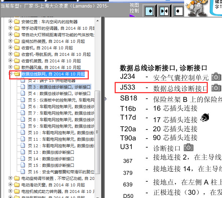The width and height of the screenshot is (222, 198).
Task: Click folder icon of 电动滑动天窗
Action: 17,185
